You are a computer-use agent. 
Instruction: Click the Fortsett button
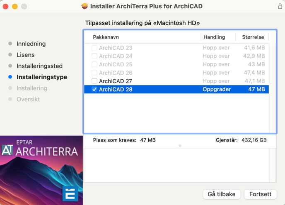pos(260,194)
